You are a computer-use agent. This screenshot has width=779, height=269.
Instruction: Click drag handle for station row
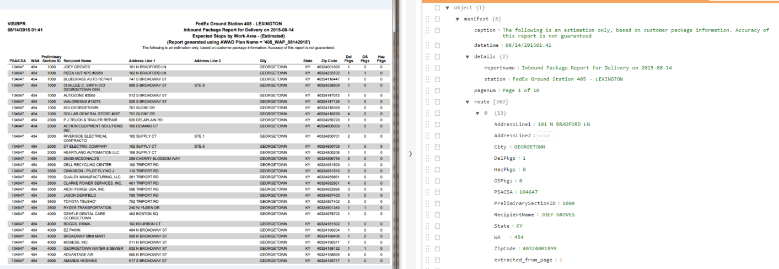427,79
